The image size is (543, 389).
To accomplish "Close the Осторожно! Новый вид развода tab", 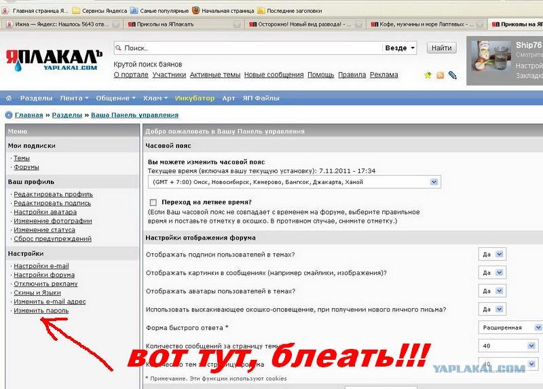I will pos(359,24).
